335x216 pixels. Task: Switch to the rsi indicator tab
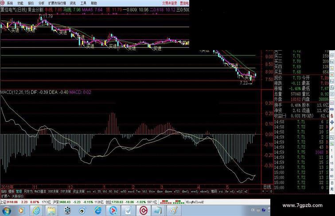(x=221, y=192)
